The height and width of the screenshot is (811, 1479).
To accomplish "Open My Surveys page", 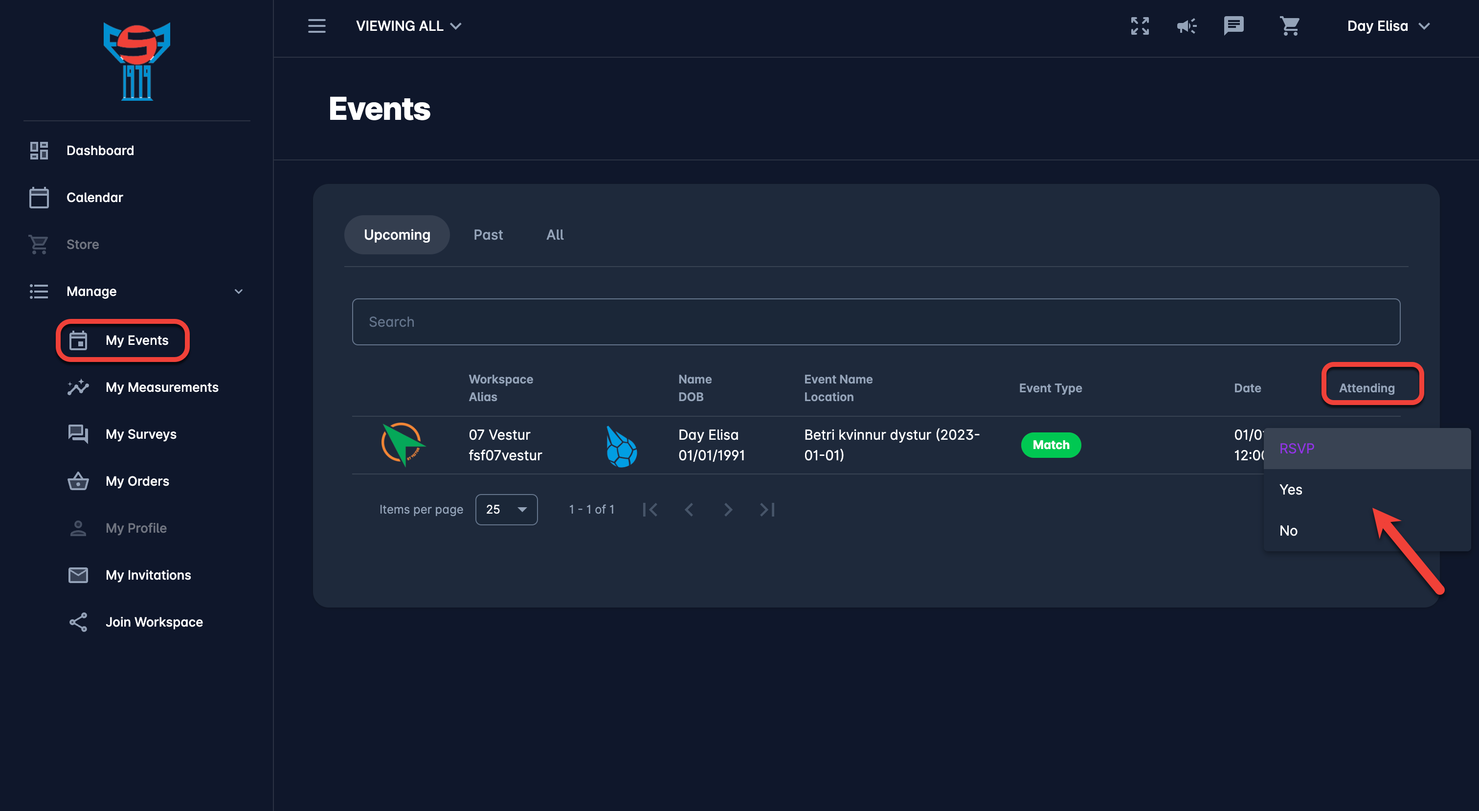I will [141, 434].
